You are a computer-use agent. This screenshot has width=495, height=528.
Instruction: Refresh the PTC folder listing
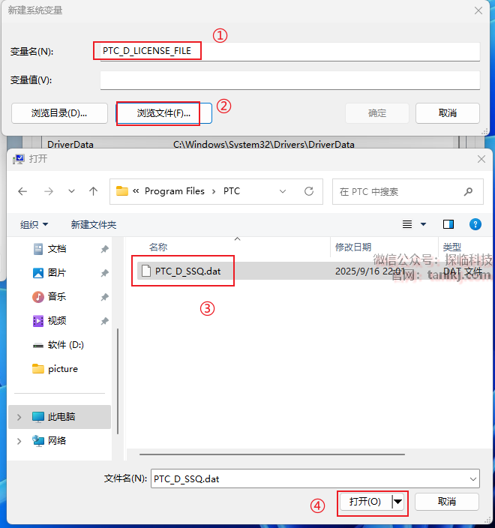[x=309, y=191]
